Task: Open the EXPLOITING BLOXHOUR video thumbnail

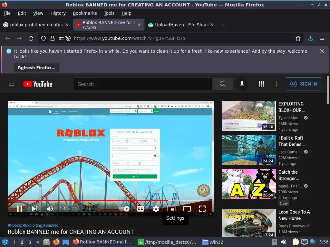Action: [248, 116]
